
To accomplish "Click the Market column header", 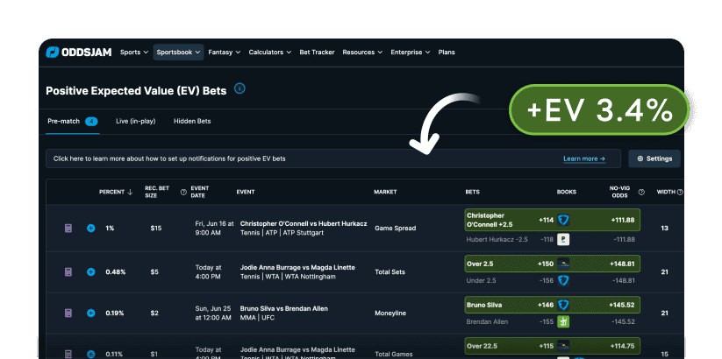I will pyautogui.click(x=385, y=192).
